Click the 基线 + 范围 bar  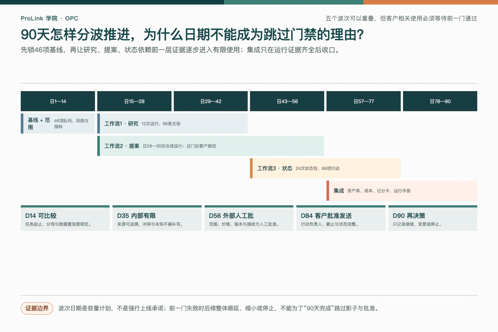click(x=58, y=124)
